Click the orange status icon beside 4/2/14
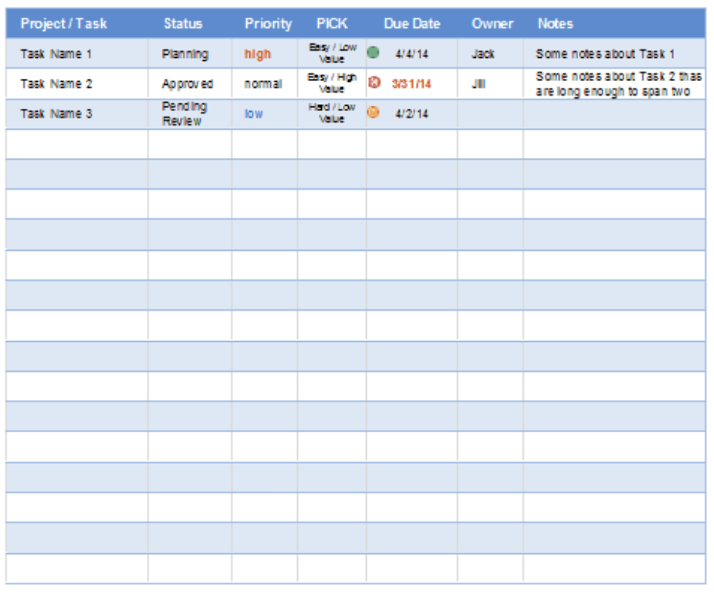The image size is (714, 602). pyautogui.click(x=373, y=112)
